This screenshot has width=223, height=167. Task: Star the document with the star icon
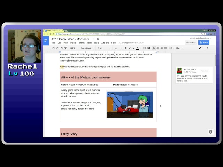pos(94,39)
